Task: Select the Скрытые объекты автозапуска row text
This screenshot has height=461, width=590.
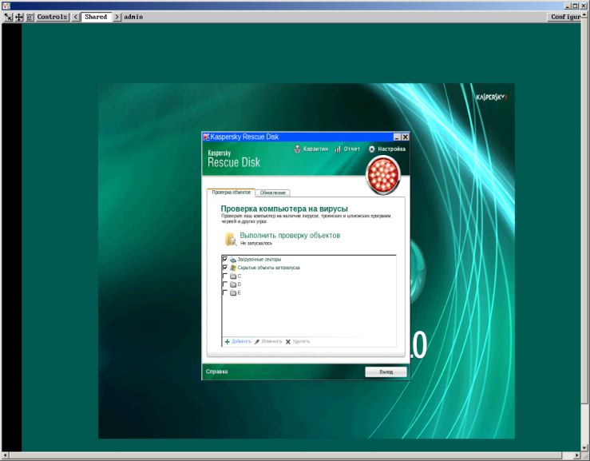Action: tap(269, 268)
